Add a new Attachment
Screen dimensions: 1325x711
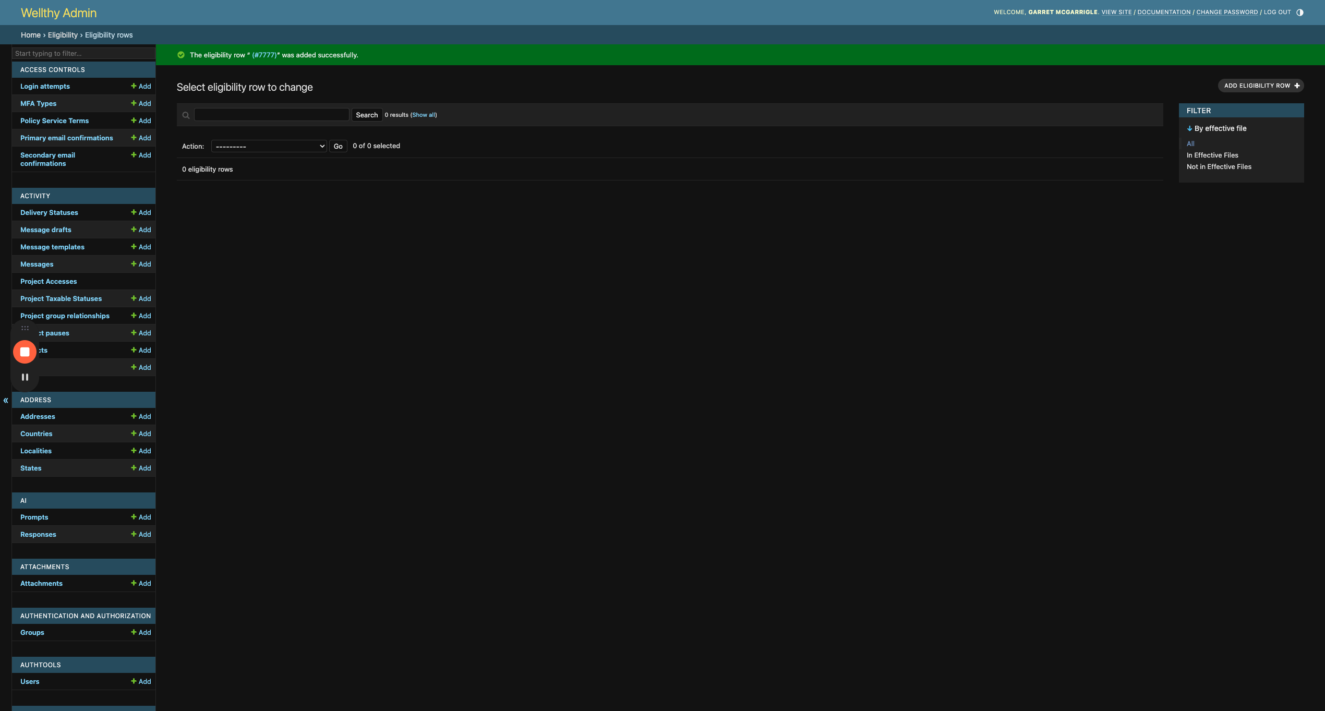(141, 583)
